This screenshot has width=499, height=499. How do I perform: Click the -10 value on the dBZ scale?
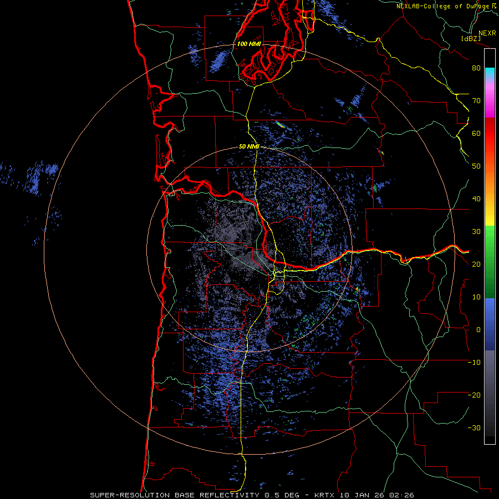474,363
